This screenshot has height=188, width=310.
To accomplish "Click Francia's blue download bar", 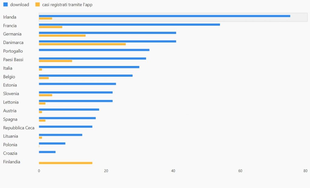I will [129, 24].
